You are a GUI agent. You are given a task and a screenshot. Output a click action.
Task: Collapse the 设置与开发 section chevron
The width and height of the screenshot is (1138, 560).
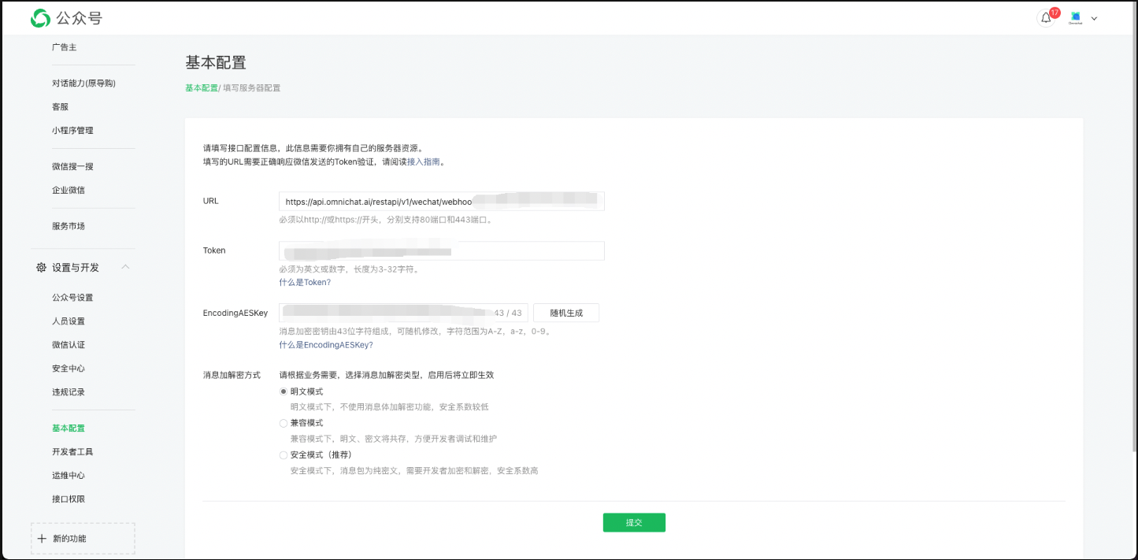tap(125, 268)
